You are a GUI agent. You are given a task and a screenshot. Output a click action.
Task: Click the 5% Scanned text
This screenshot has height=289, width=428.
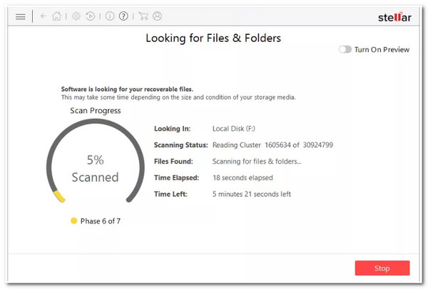(96, 168)
